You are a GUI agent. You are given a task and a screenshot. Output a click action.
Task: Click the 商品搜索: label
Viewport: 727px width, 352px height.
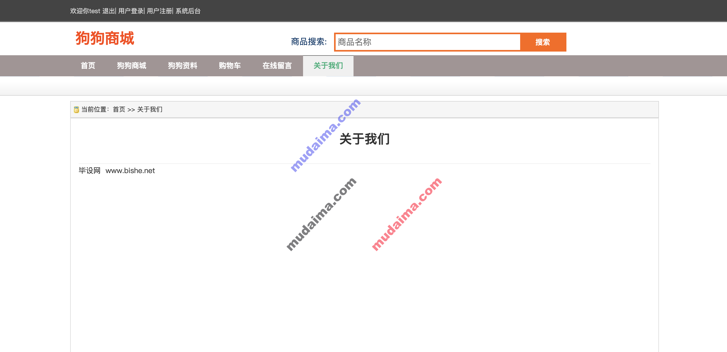(x=309, y=42)
